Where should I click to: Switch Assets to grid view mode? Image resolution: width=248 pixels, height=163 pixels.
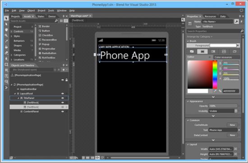click(61, 21)
